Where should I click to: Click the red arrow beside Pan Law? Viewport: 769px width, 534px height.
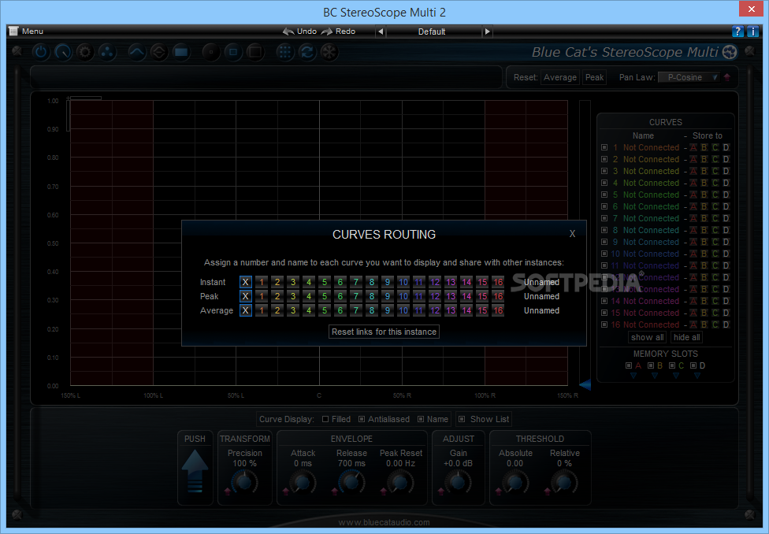tap(726, 77)
